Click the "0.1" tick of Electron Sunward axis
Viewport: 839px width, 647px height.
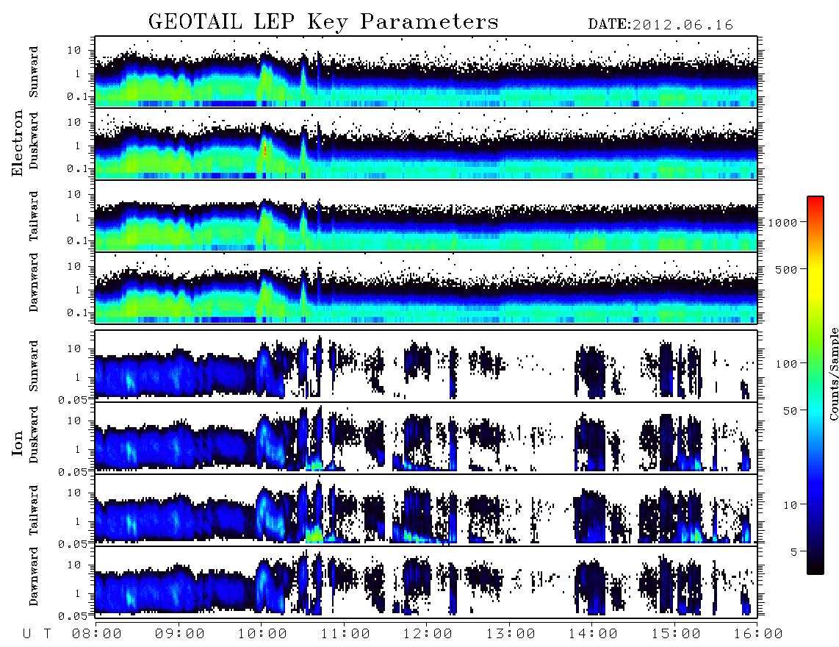78,96
